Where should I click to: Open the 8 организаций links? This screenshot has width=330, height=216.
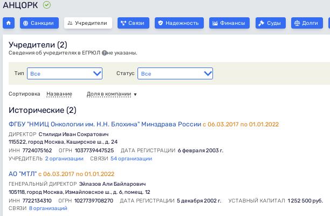(x=48, y=208)
